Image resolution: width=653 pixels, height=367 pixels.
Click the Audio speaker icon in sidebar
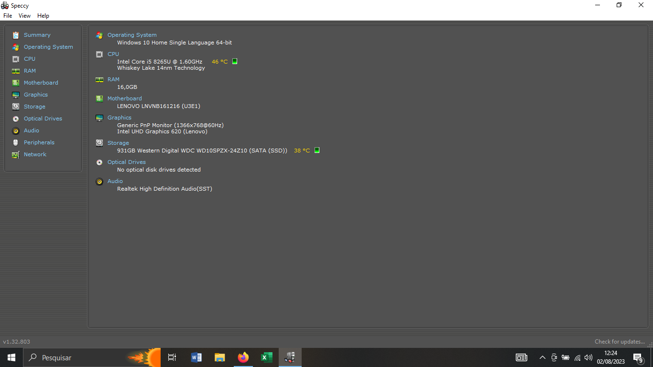tap(16, 130)
